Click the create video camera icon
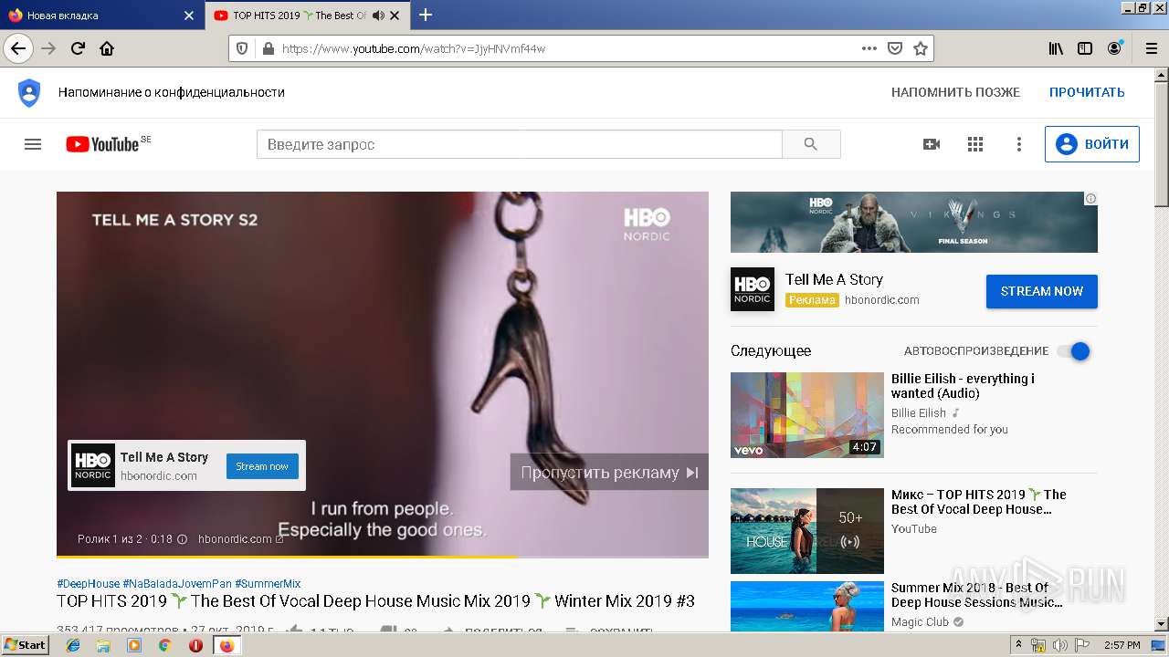 932,144
